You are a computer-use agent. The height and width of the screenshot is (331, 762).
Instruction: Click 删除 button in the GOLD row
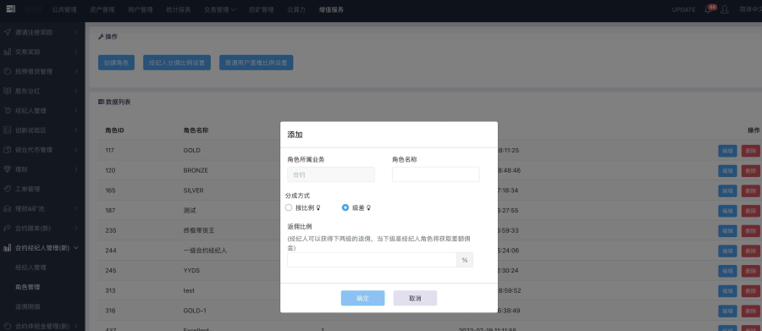tap(751, 151)
